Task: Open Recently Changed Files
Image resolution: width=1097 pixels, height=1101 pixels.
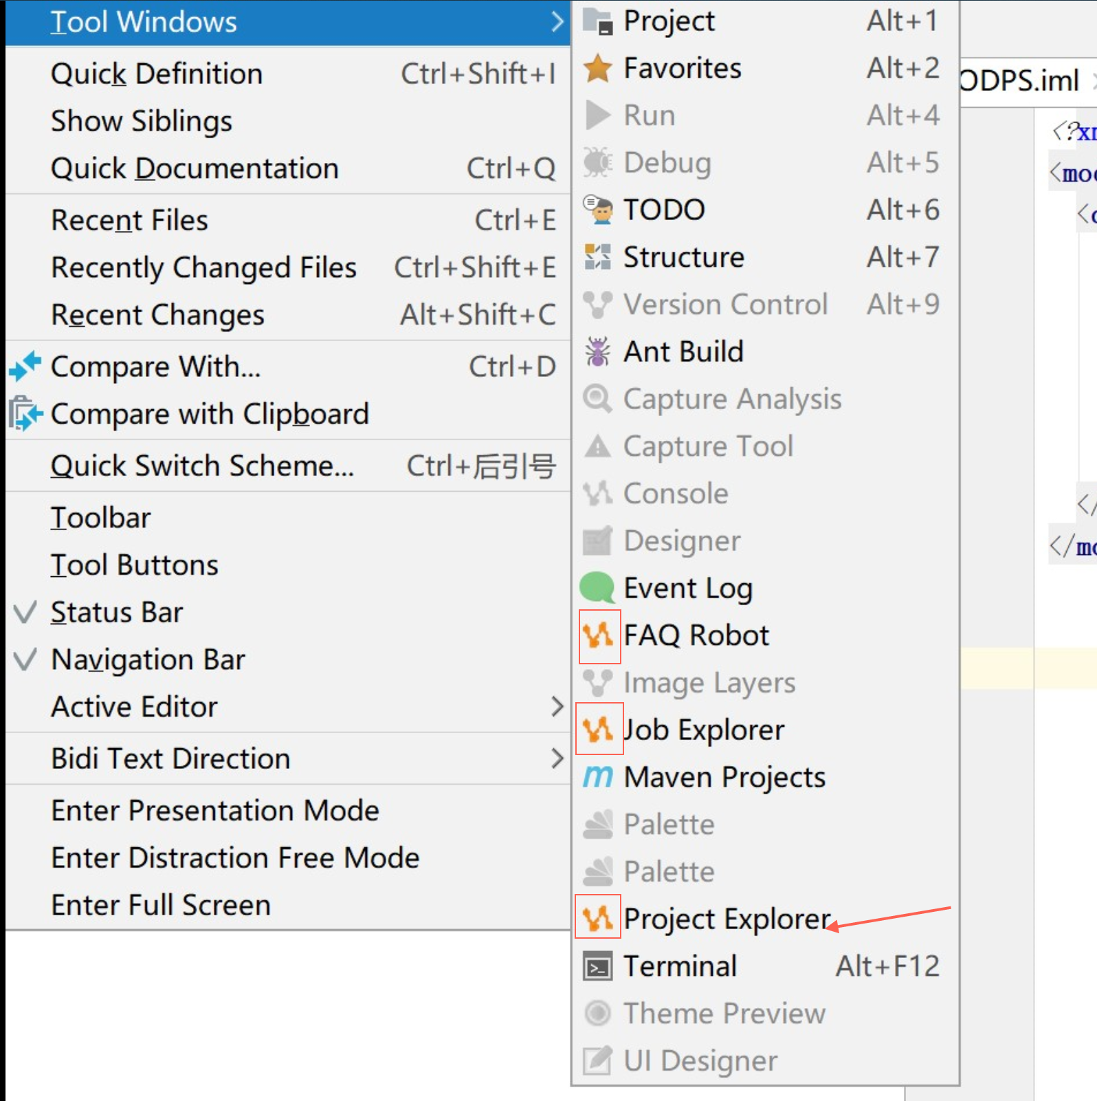Action: click(288, 268)
